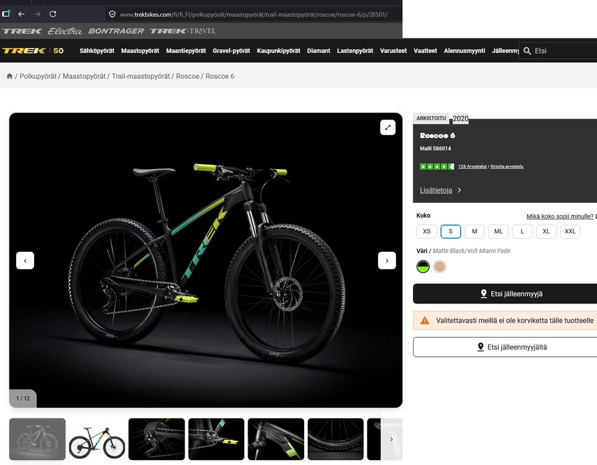Select the first angled bike thumbnail
Screen dimensions: 597x465
click(37, 439)
